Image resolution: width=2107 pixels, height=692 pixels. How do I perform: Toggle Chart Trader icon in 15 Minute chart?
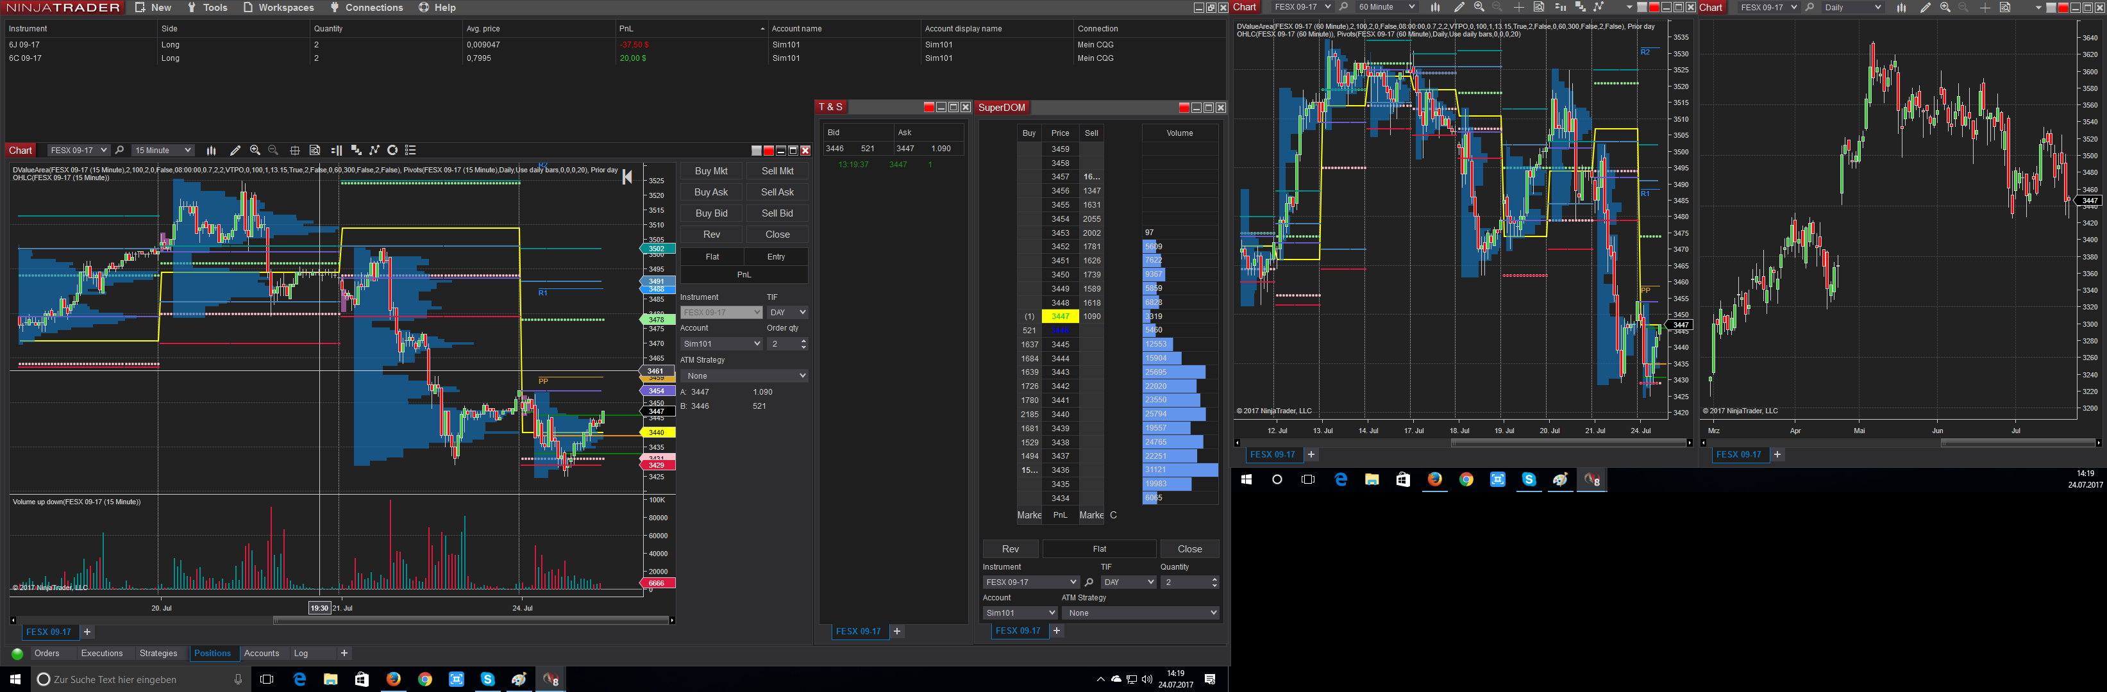click(336, 151)
